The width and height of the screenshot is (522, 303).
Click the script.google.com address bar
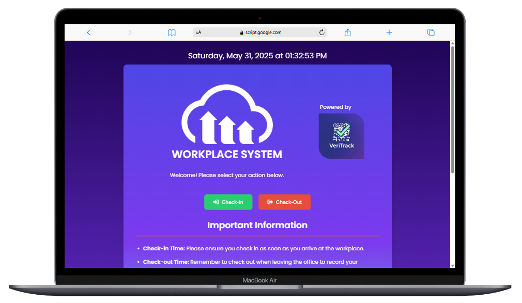(265, 32)
